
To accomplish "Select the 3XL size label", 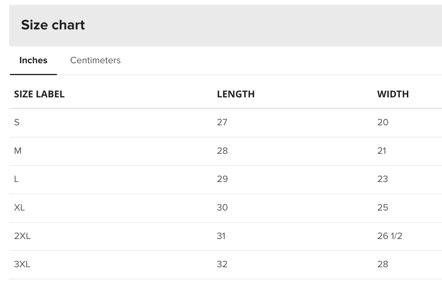I will [22, 264].
